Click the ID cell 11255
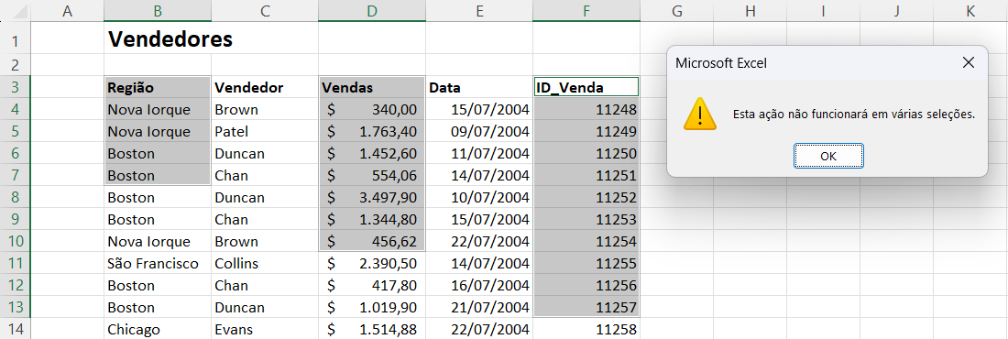Screen dimensions: 1008x339 [586, 263]
